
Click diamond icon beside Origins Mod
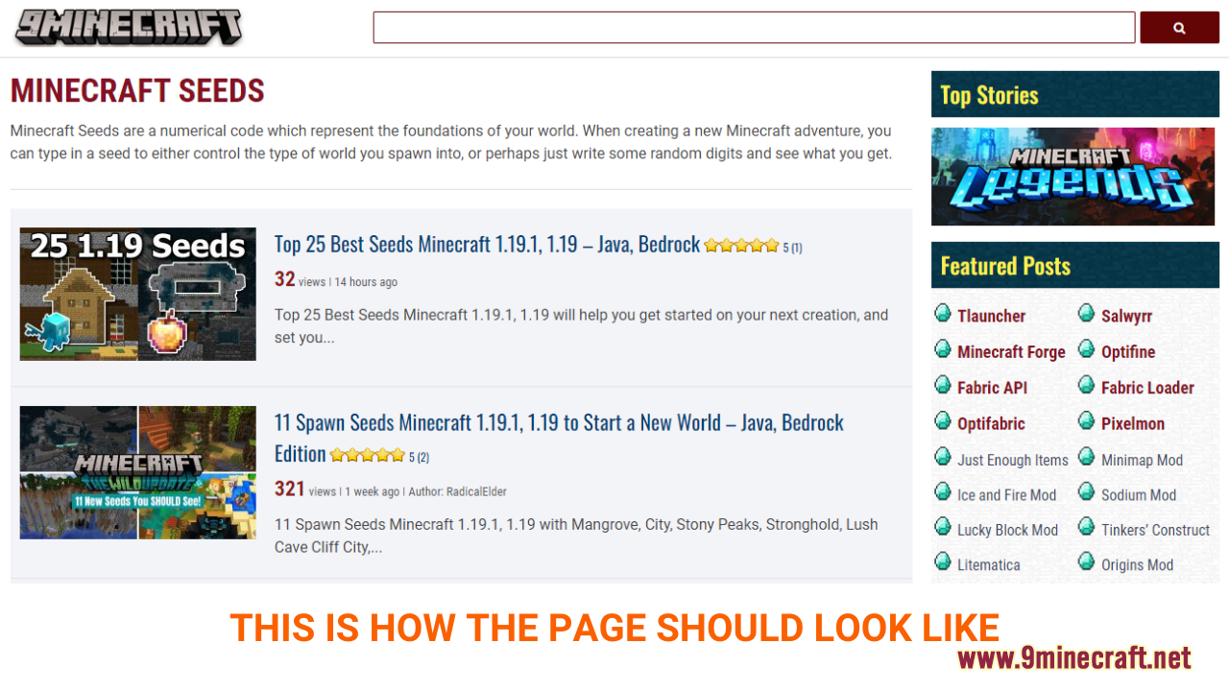(1086, 562)
